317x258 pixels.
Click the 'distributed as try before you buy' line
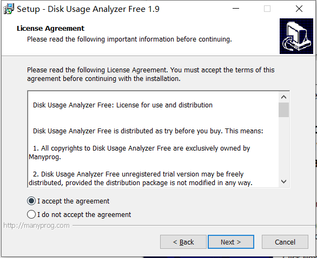click(148, 131)
